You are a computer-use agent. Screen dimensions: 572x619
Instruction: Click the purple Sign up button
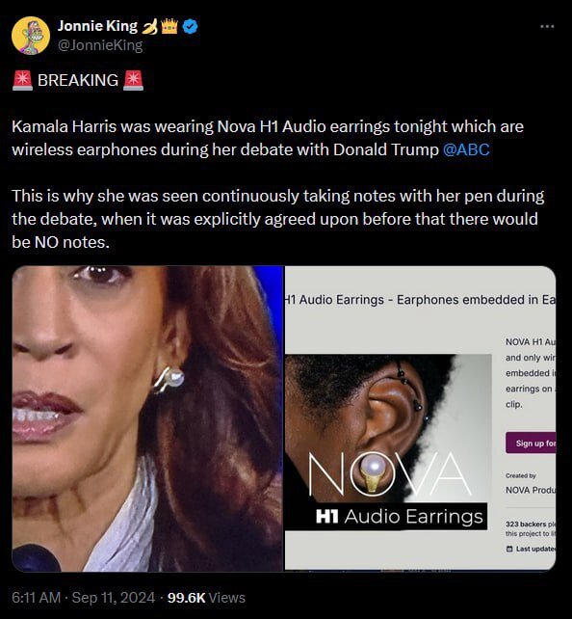pyautogui.click(x=531, y=443)
